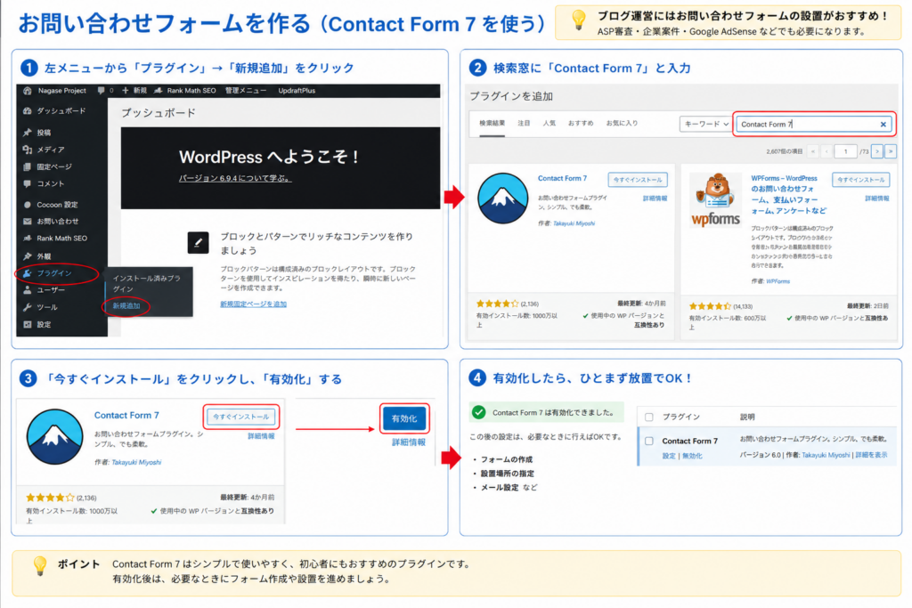Viewport: 912px width, 608px height.
Task: Click 今すぐインストール for WPForms
Action: [861, 180]
